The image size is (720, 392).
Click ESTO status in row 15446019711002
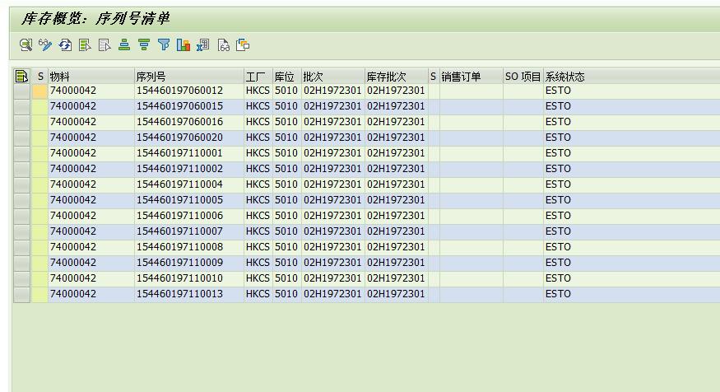pyautogui.click(x=631, y=169)
